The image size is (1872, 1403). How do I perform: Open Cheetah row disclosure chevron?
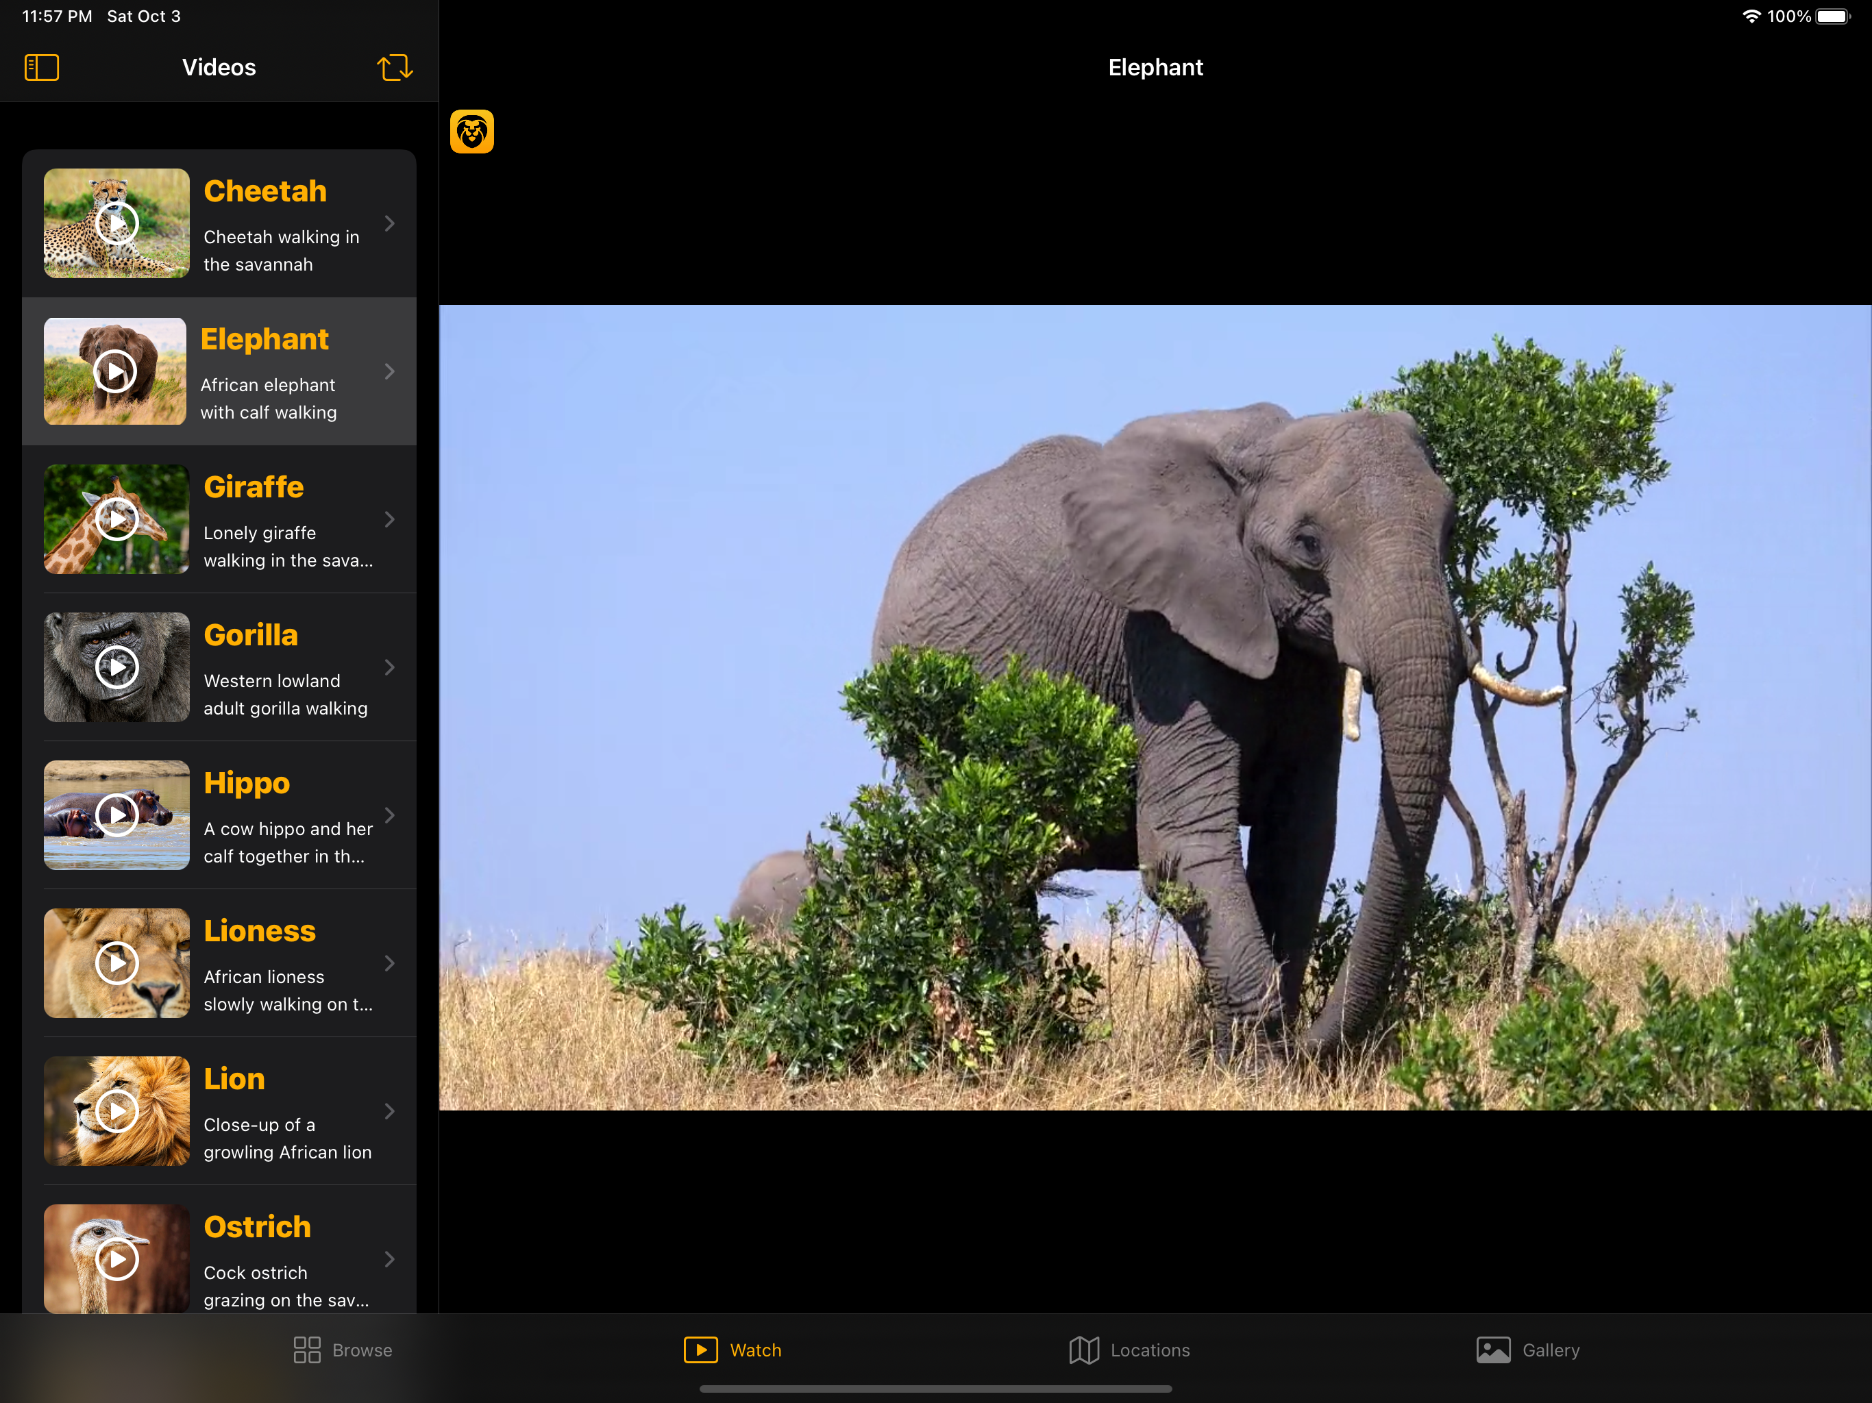[389, 223]
